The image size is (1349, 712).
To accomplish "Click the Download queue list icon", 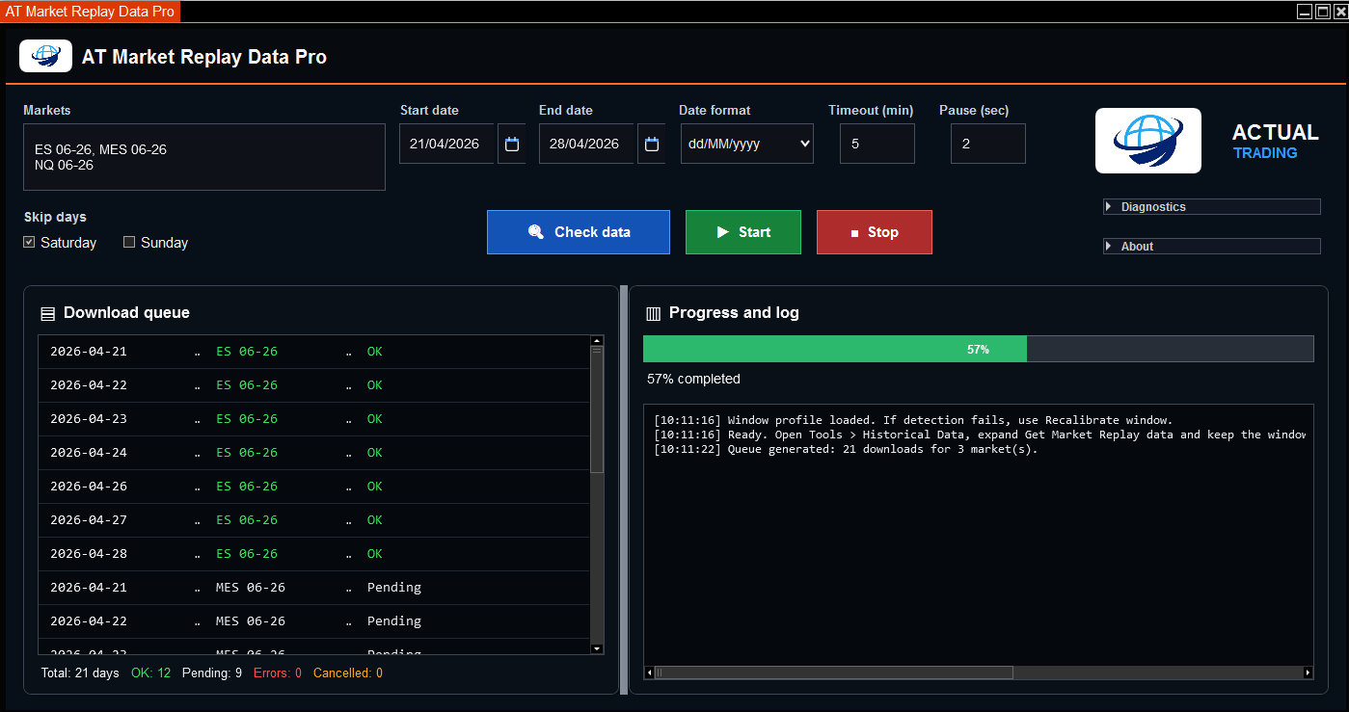I will pyautogui.click(x=47, y=314).
